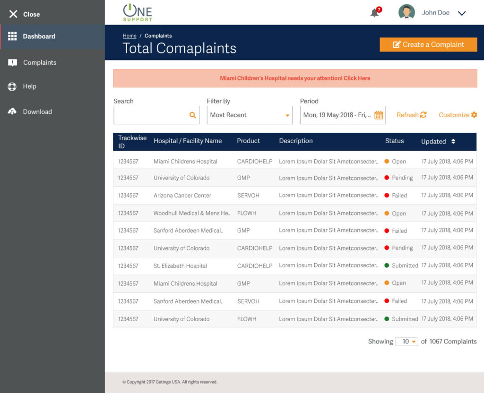The height and width of the screenshot is (393, 484).
Task: Click the Customize link text
Action: 454,115
